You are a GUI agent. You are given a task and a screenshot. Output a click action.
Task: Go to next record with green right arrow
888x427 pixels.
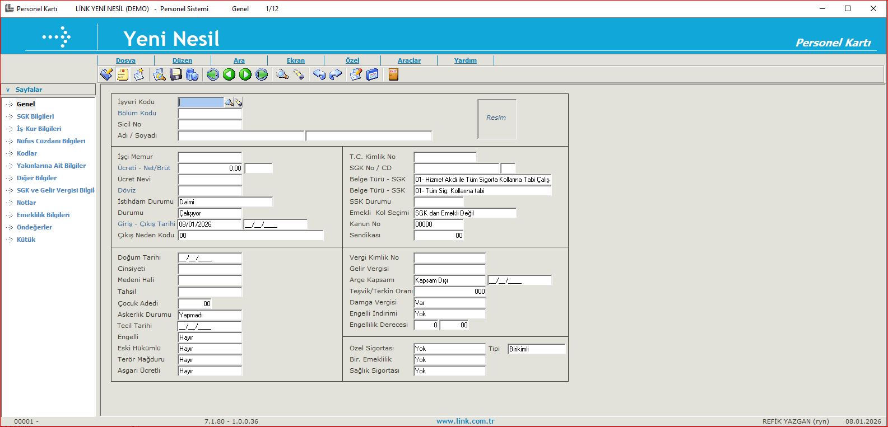[245, 74]
